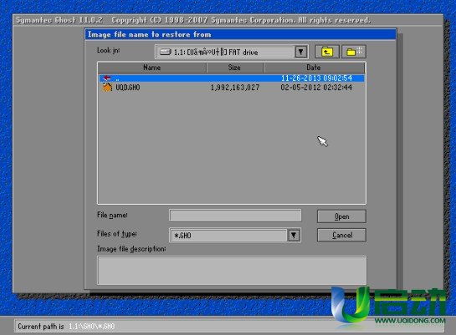Click the parent directory red arrow icon
The image size is (456, 335).
pyautogui.click(x=107, y=78)
